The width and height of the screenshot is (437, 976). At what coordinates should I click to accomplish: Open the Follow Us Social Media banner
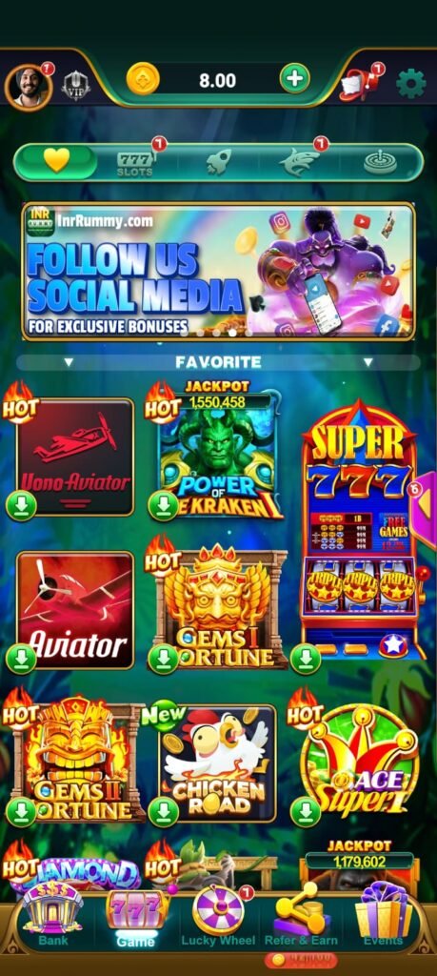click(218, 272)
